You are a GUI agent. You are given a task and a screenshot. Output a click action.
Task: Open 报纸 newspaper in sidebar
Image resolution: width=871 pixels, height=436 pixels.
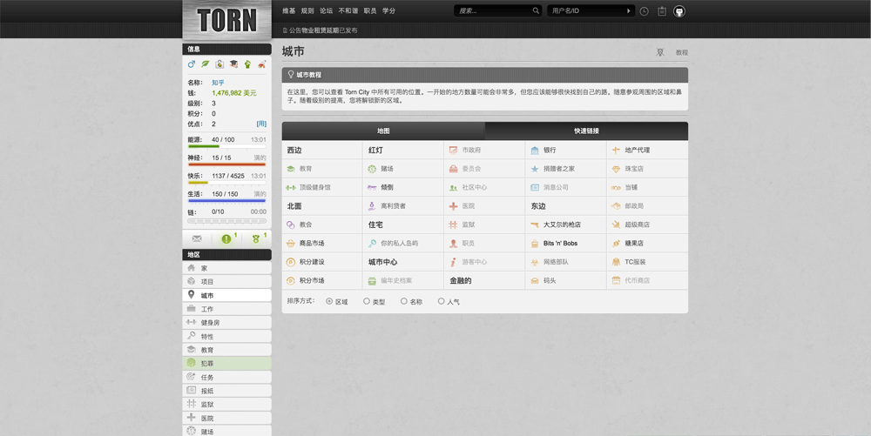pos(226,391)
